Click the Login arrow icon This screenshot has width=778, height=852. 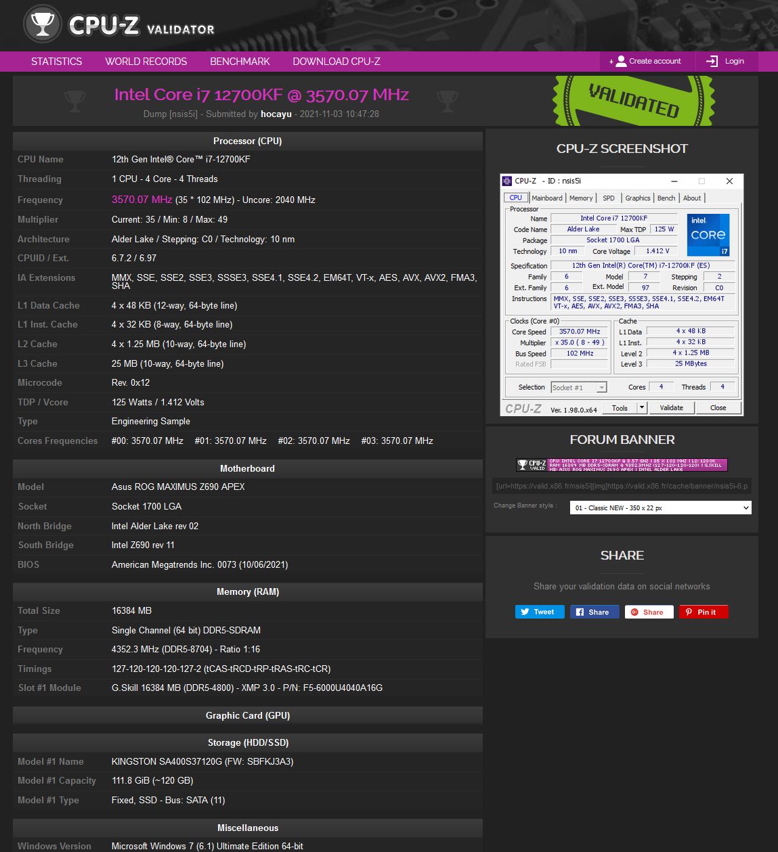point(712,61)
